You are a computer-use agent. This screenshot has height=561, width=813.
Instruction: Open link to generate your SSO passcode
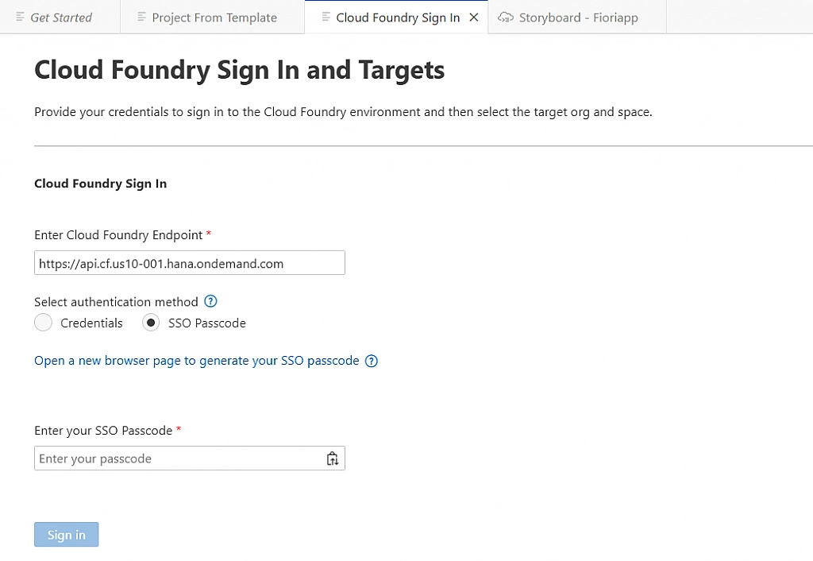tap(197, 361)
